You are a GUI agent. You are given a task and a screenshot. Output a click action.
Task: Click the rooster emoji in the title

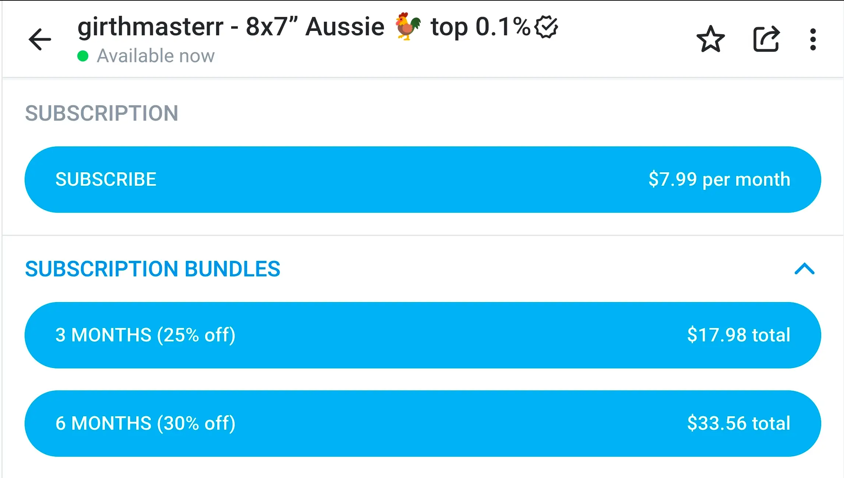pos(408,26)
